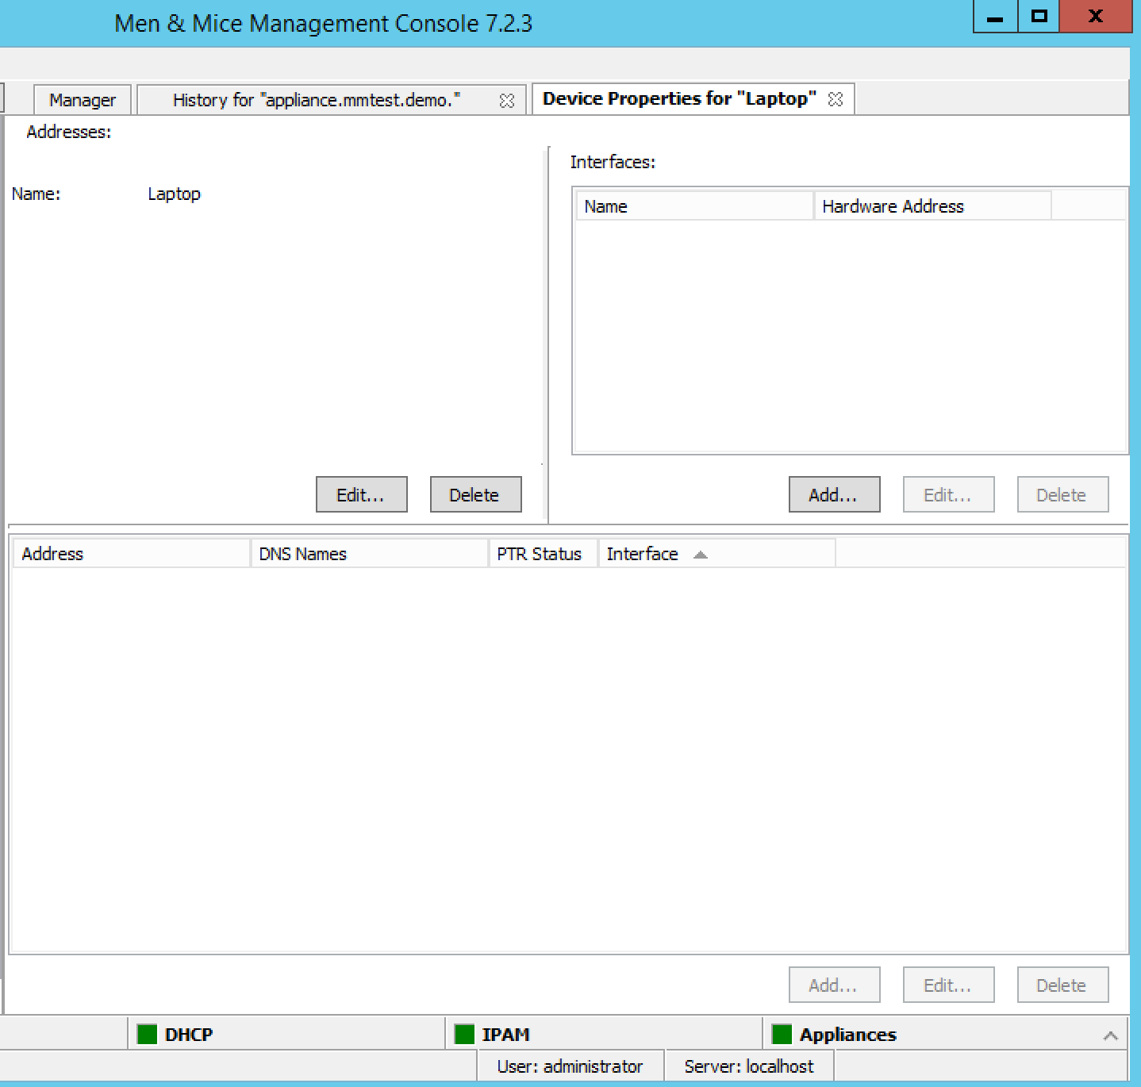Toggle sort arrow on the Interface column
This screenshot has height=1087, width=1141.
point(700,555)
